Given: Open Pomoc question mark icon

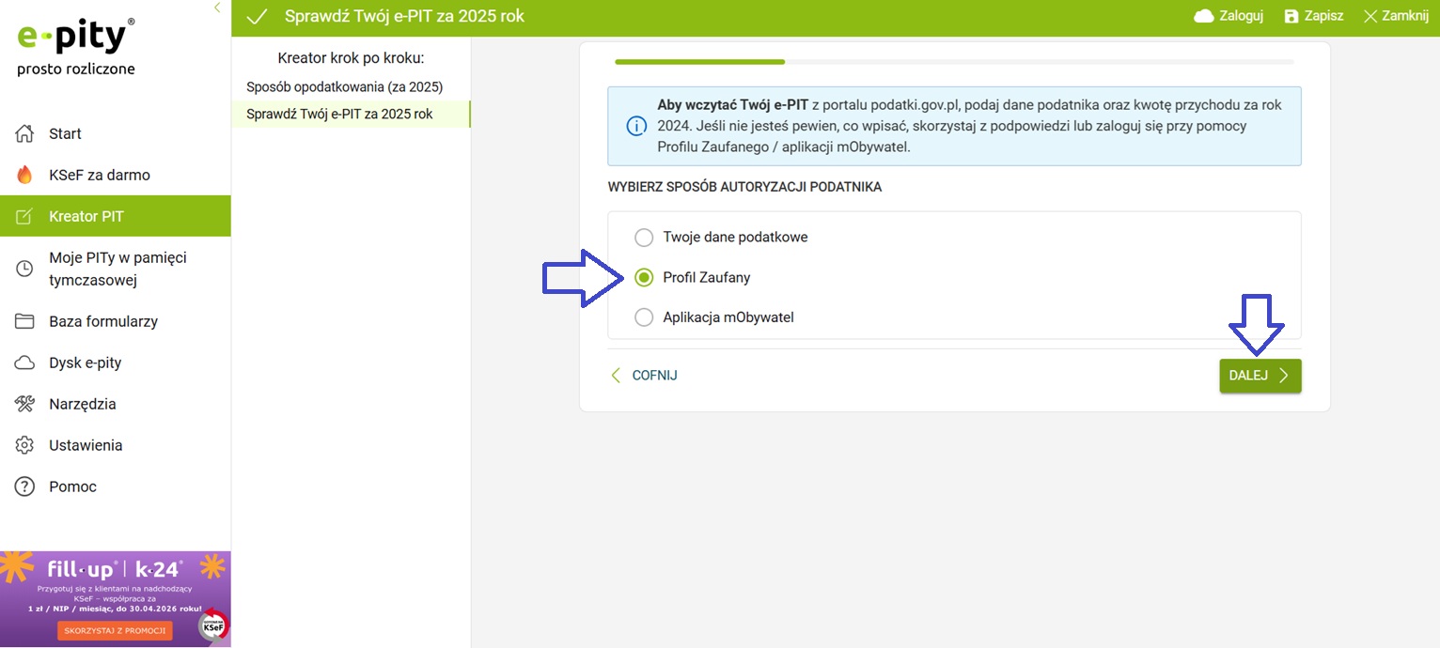Looking at the screenshot, I should click(x=25, y=486).
